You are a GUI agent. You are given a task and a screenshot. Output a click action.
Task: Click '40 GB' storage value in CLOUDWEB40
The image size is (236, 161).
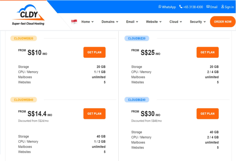pos(101,136)
